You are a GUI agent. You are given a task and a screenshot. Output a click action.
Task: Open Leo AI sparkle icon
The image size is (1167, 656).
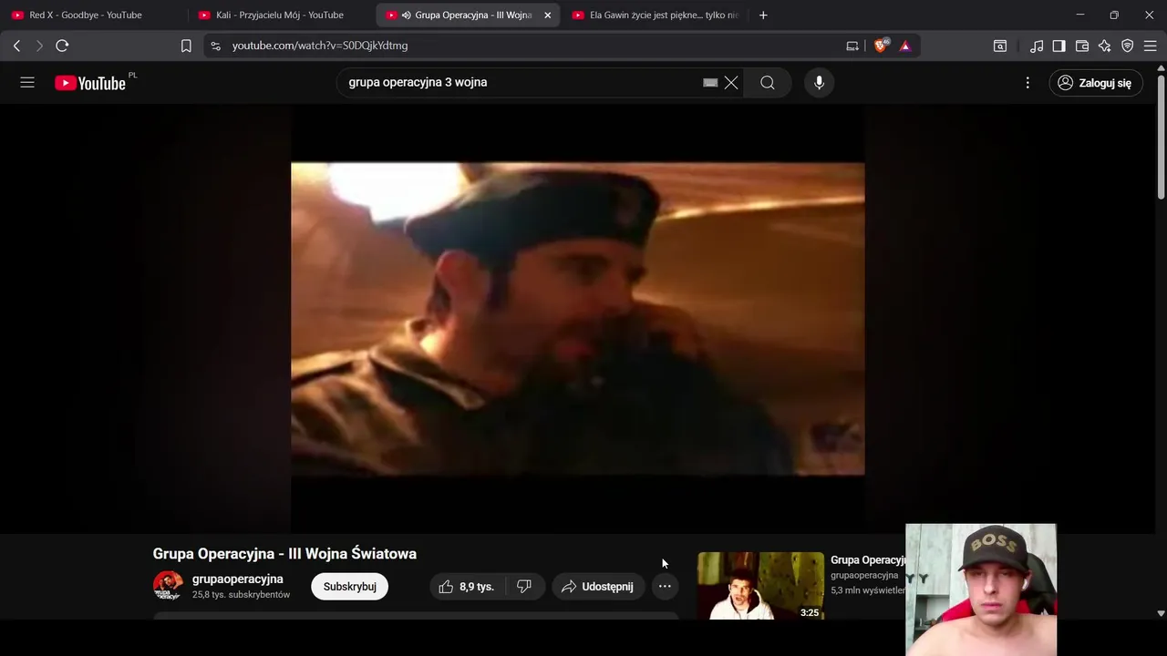point(1105,46)
